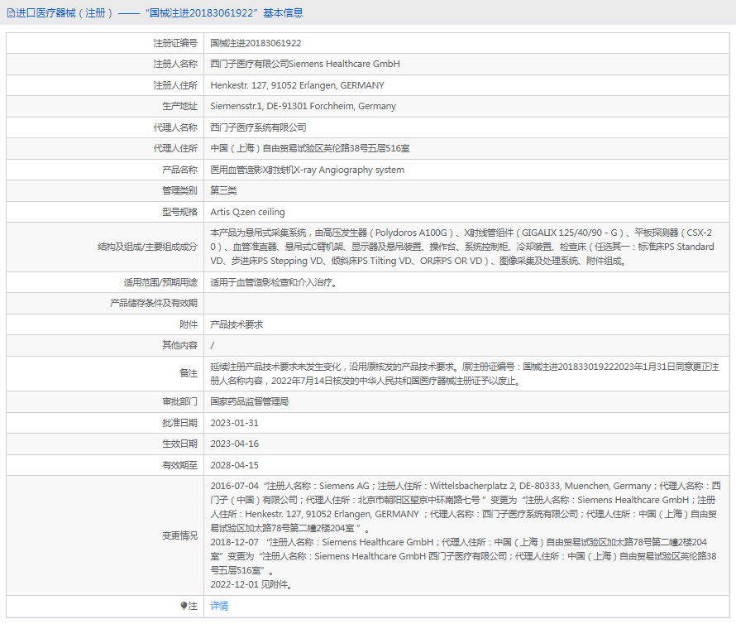This screenshot has height=624, width=736.
Task: Click the 注册证编号 label
Action: tap(175, 43)
